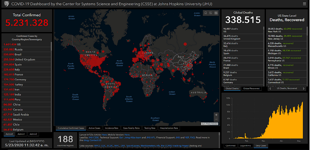Switch to Global Deaths tab
The width and height of the screenshot is (310, 150).
(232, 89)
